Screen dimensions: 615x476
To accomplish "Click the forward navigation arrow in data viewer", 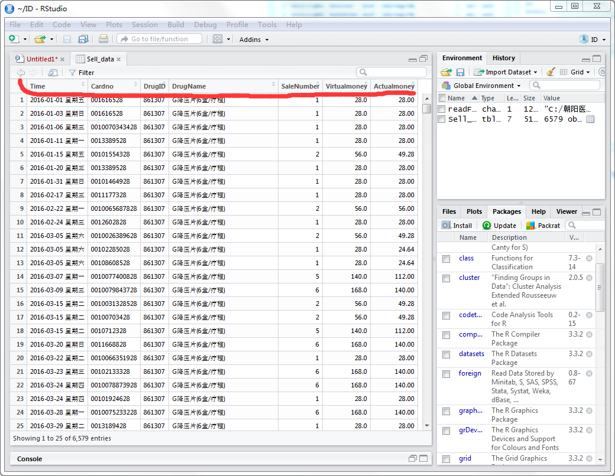I will [33, 73].
